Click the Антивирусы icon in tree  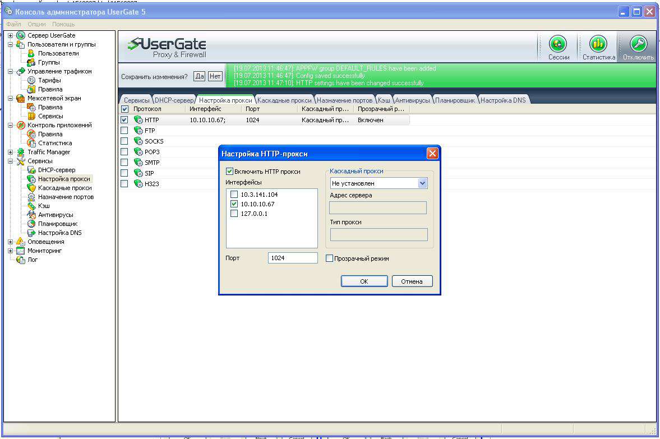(31, 215)
